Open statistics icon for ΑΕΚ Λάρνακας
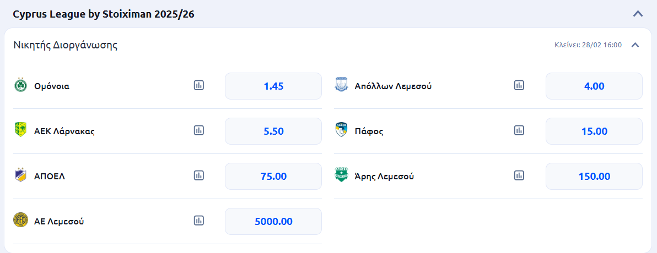This screenshot has width=657, height=253. click(199, 130)
